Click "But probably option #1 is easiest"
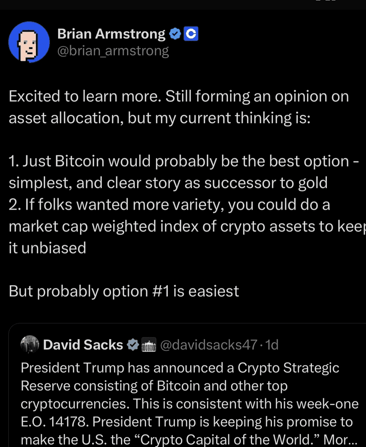366x447 pixels. [124, 291]
